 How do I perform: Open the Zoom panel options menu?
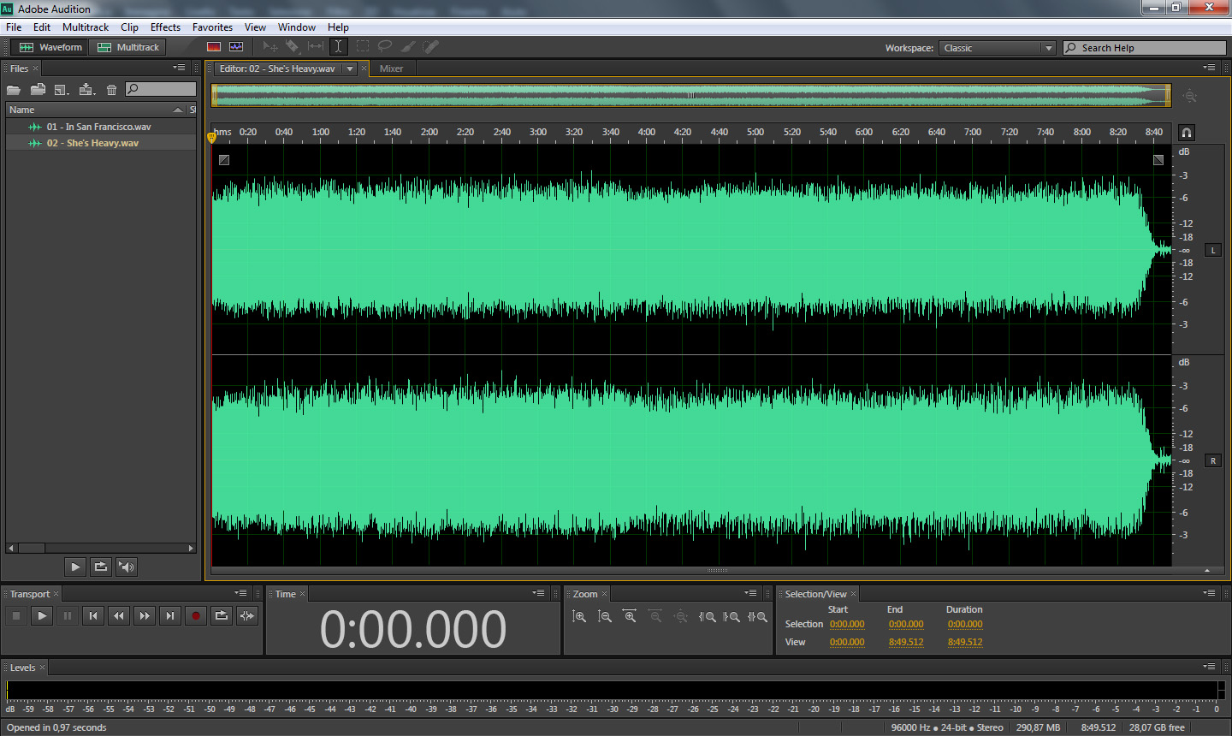[750, 593]
